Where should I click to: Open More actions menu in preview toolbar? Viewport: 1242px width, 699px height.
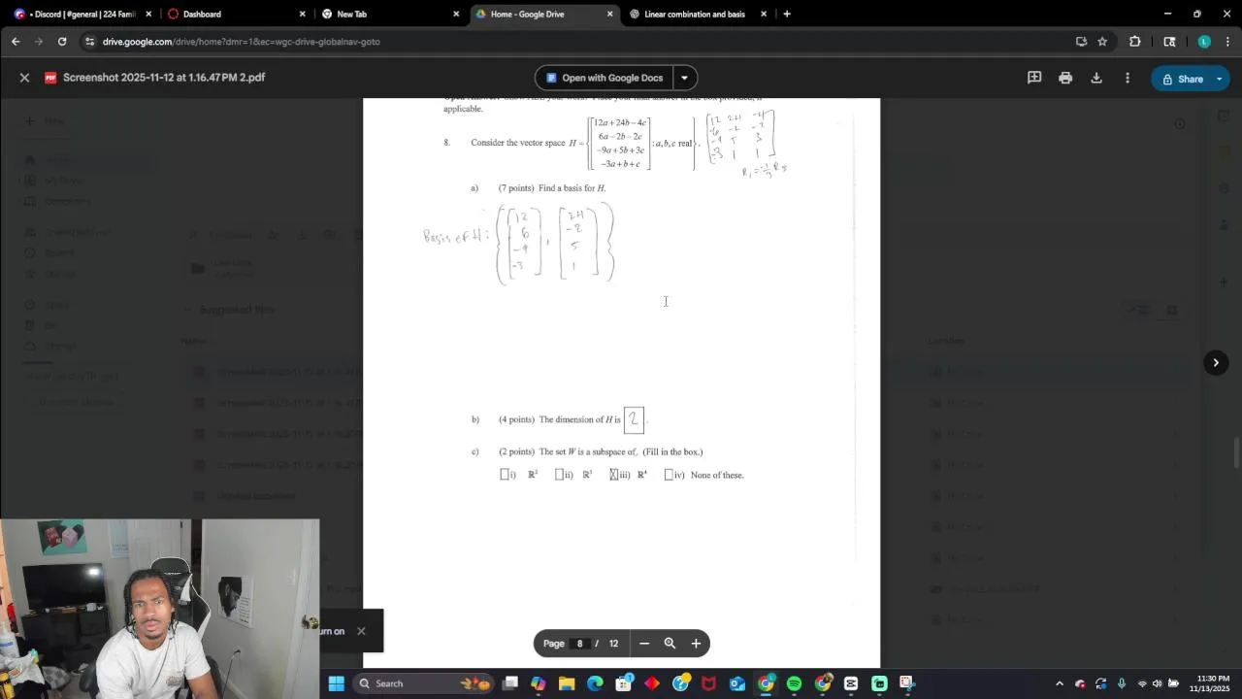[1128, 78]
